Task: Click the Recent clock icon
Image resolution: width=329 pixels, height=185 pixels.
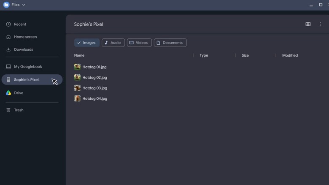Action: (8, 24)
